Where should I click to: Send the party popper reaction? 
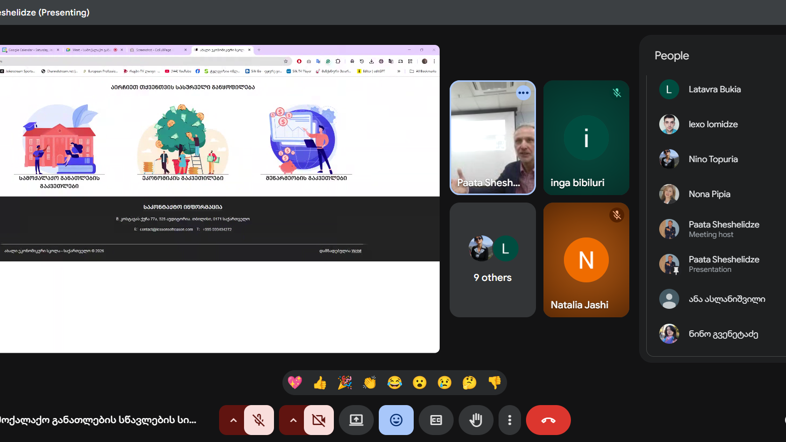(x=345, y=383)
